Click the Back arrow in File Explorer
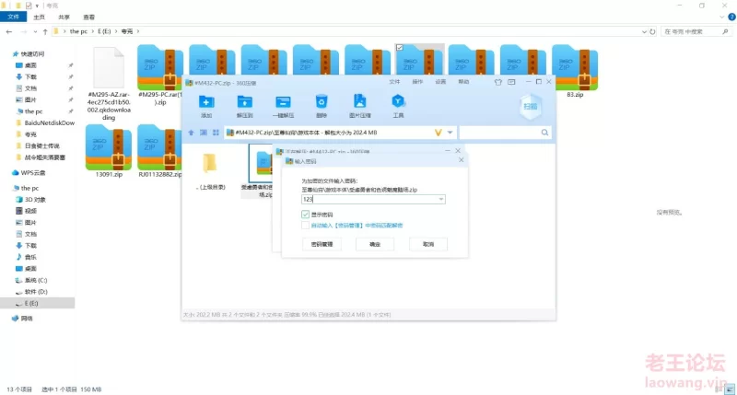737x395 pixels. tap(9, 31)
